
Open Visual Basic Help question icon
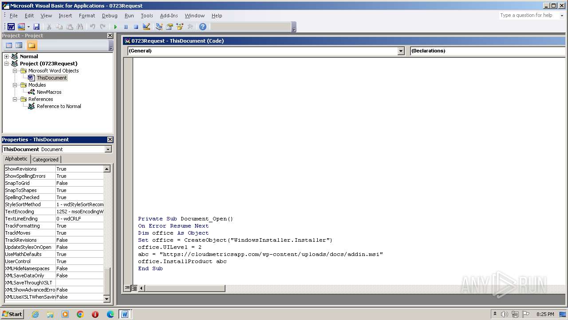(x=203, y=27)
